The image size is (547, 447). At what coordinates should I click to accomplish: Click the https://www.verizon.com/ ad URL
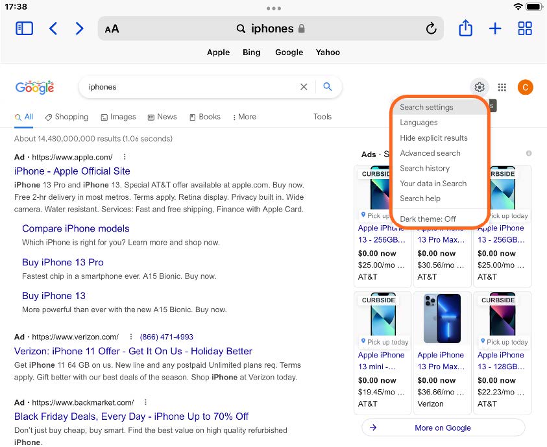75,337
